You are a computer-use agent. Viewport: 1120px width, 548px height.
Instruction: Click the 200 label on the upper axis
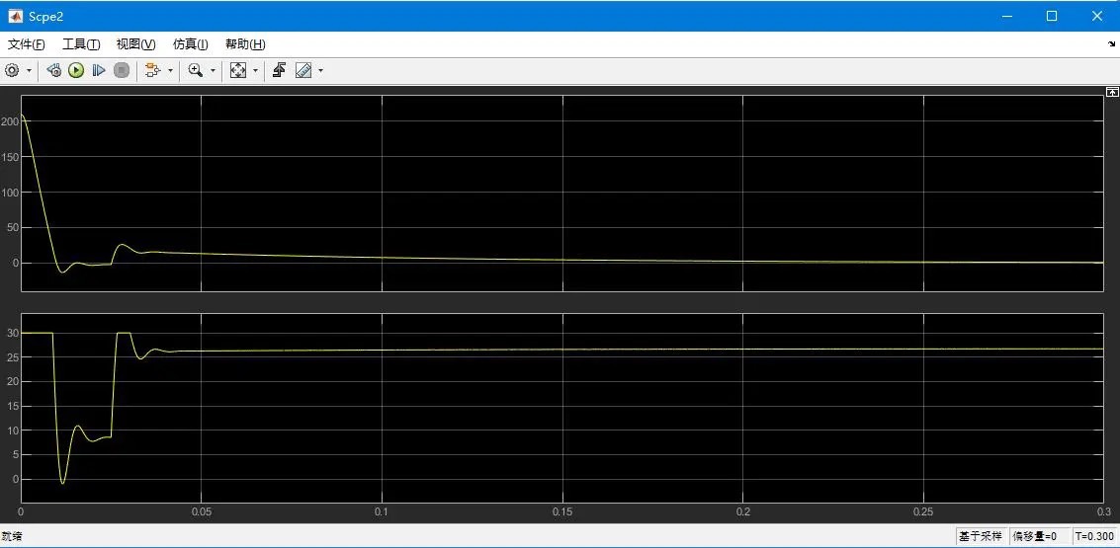coord(9,121)
